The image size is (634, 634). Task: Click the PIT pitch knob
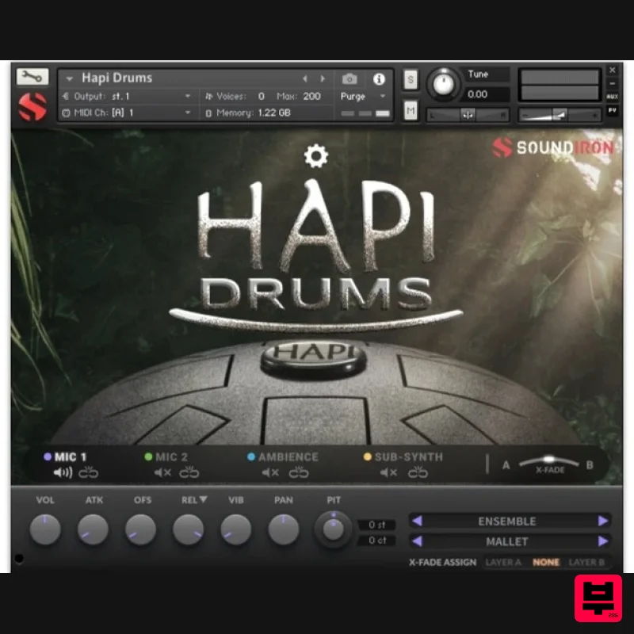coord(333,529)
